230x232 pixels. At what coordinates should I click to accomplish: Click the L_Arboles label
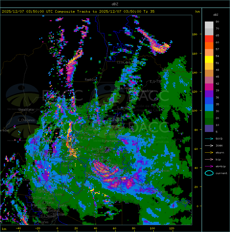(x=34, y=205)
